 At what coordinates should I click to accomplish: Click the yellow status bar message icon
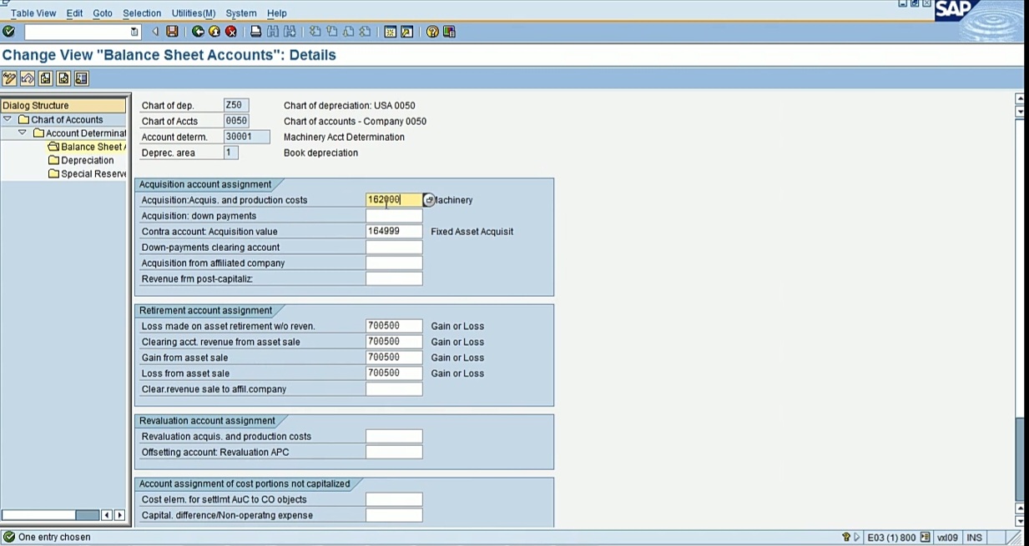tap(846, 538)
